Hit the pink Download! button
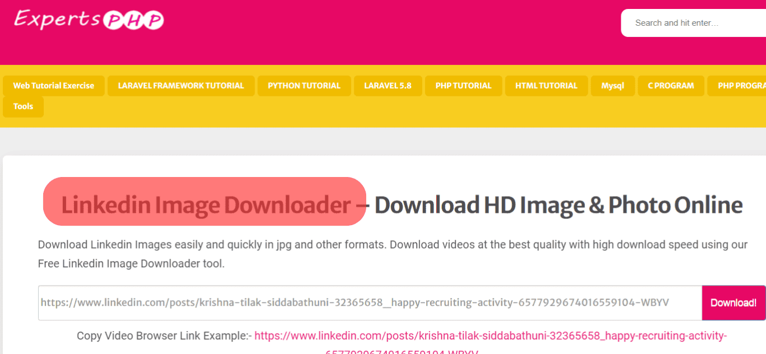Viewport: 766px width, 354px height. pos(733,302)
